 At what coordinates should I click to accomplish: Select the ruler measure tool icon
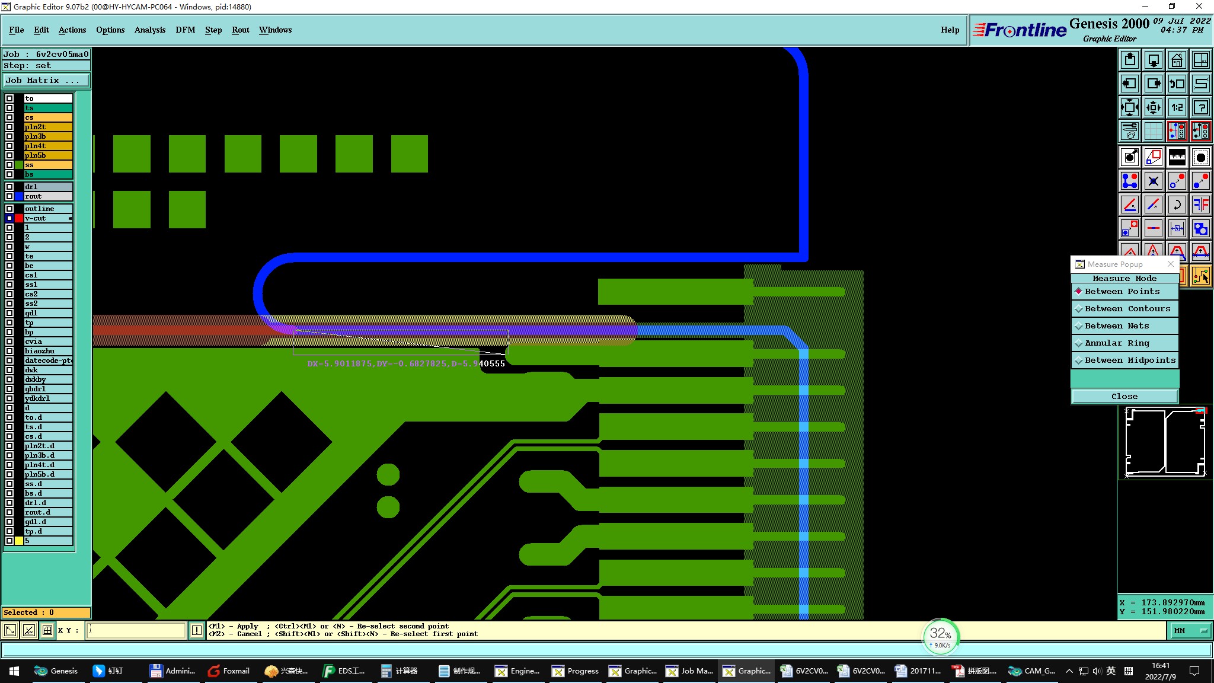click(x=1177, y=157)
